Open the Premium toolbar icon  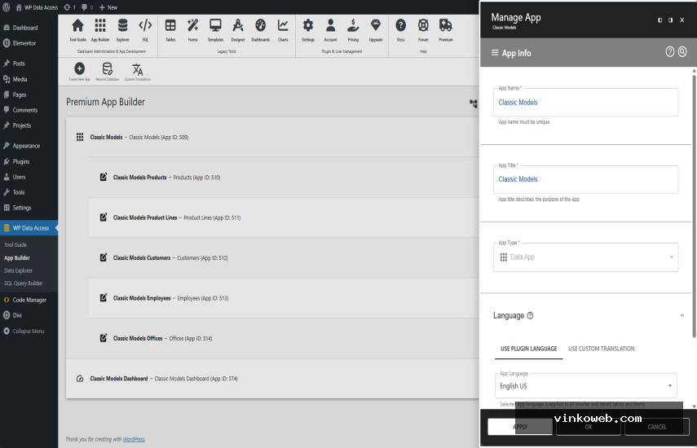(x=445, y=26)
